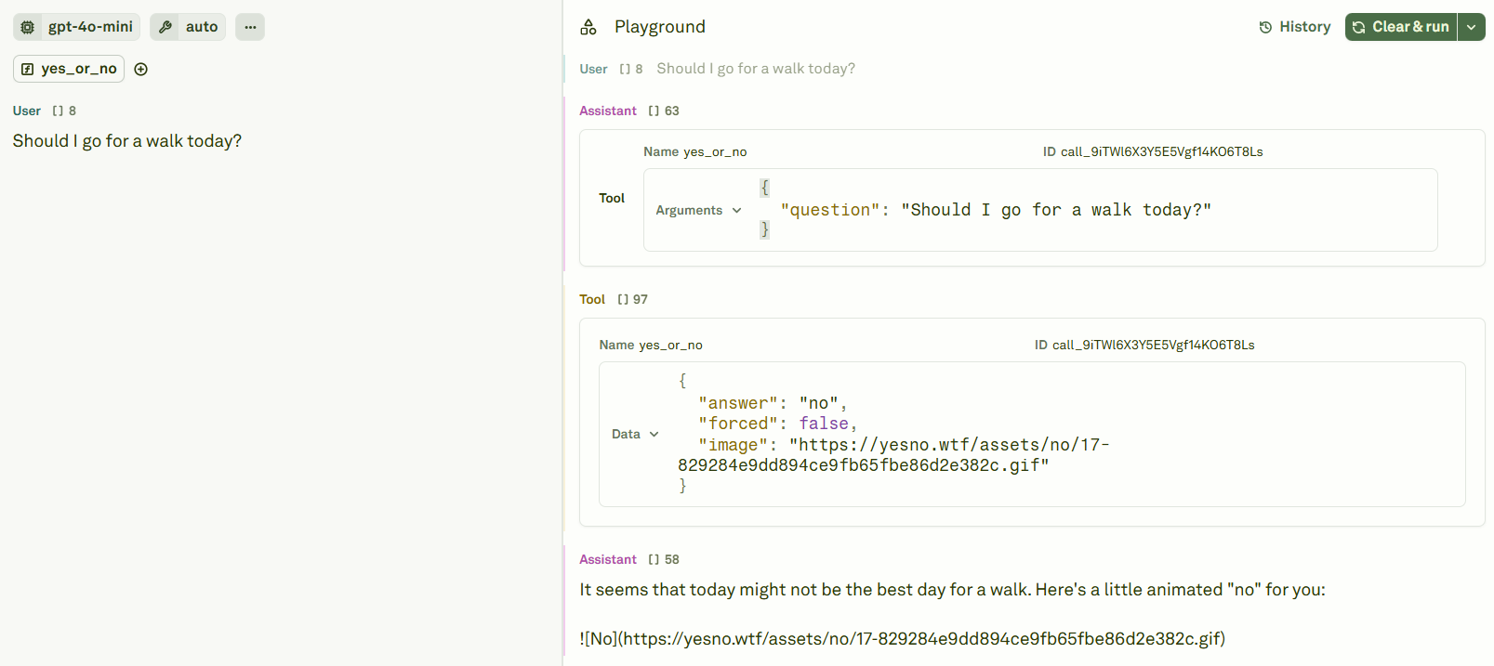Click the Name yes_or_no in the Tool result

tap(651, 346)
